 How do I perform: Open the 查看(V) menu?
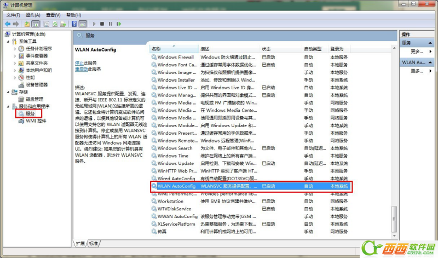[53, 15]
